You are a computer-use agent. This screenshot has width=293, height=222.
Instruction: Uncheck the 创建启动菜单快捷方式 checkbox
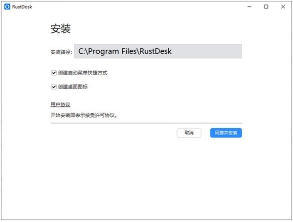pos(54,73)
